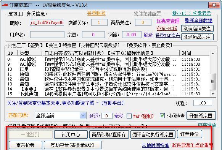The height and width of the screenshot is (150, 222).
Task: Open the 匹配店铺 dropdown 全部店铺
Action: coord(60,115)
